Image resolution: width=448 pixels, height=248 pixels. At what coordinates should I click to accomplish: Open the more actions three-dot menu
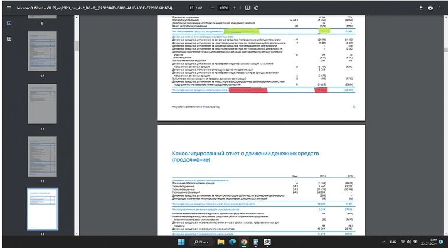440,8
